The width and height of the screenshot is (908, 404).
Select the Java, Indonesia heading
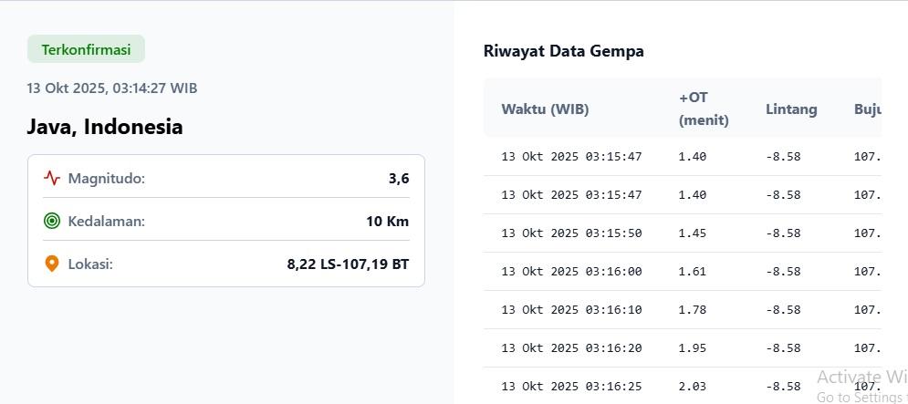pos(105,127)
